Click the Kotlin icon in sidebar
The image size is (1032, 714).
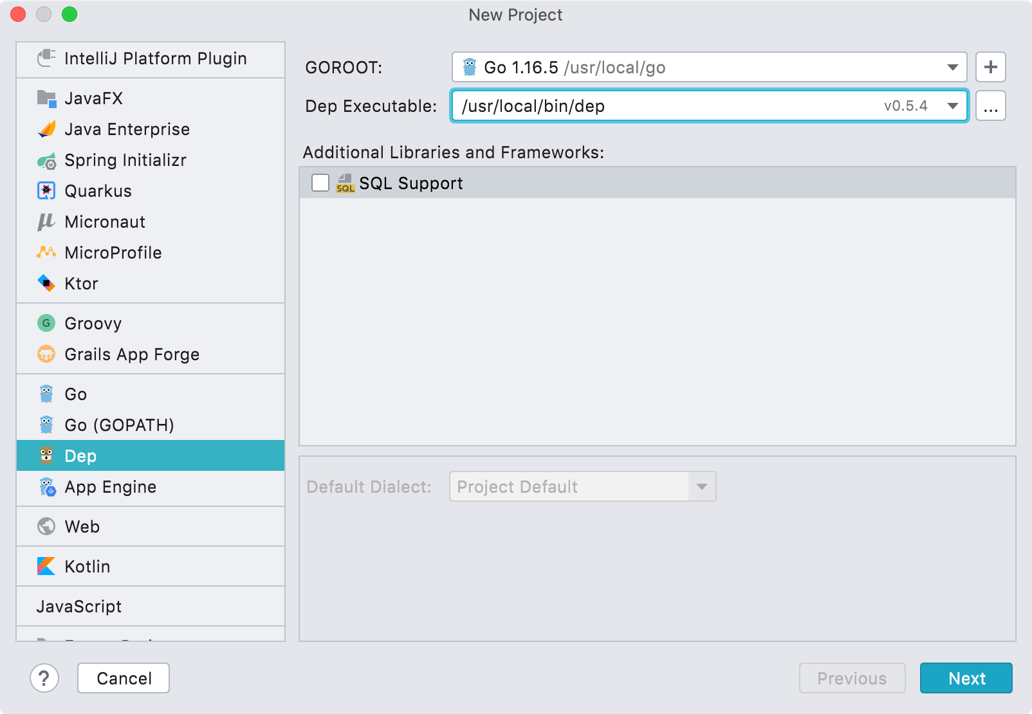pos(46,566)
